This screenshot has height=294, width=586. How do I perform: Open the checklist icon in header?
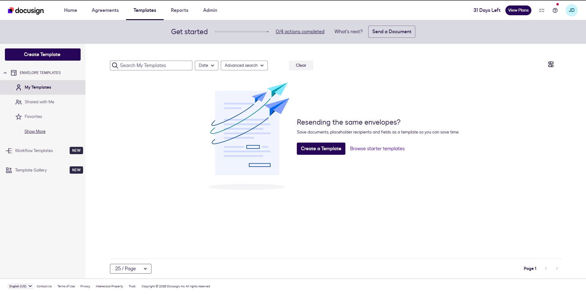tap(542, 10)
